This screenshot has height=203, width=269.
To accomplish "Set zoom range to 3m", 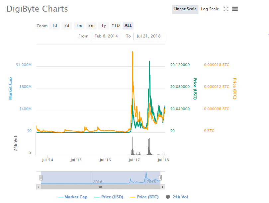I will point(91,26).
